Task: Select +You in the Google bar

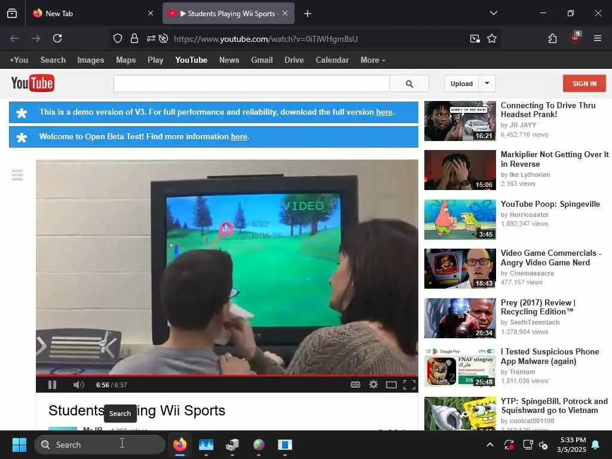Action: 19,60
